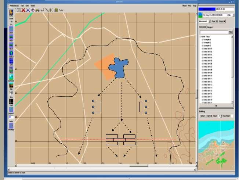Open the menu between Preferences and Grid

click(22, 6)
